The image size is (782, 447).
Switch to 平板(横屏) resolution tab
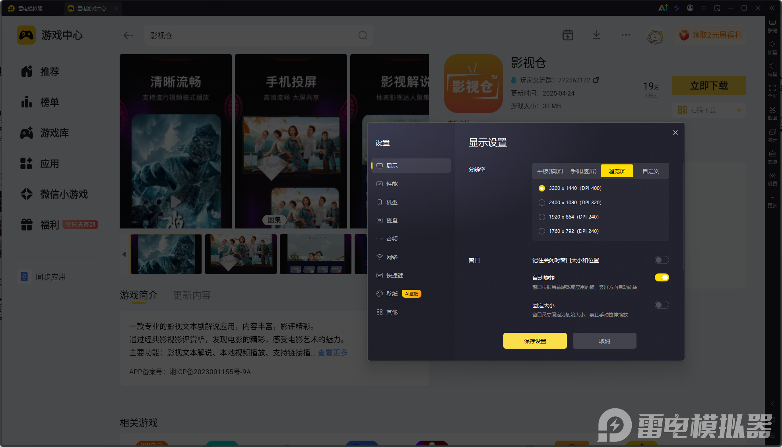550,171
